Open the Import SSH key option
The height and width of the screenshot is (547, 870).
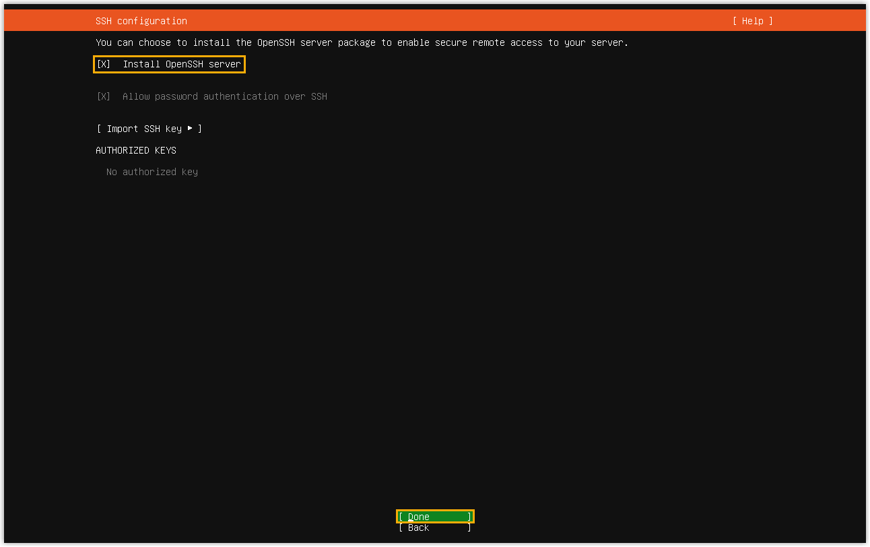(149, 129)
